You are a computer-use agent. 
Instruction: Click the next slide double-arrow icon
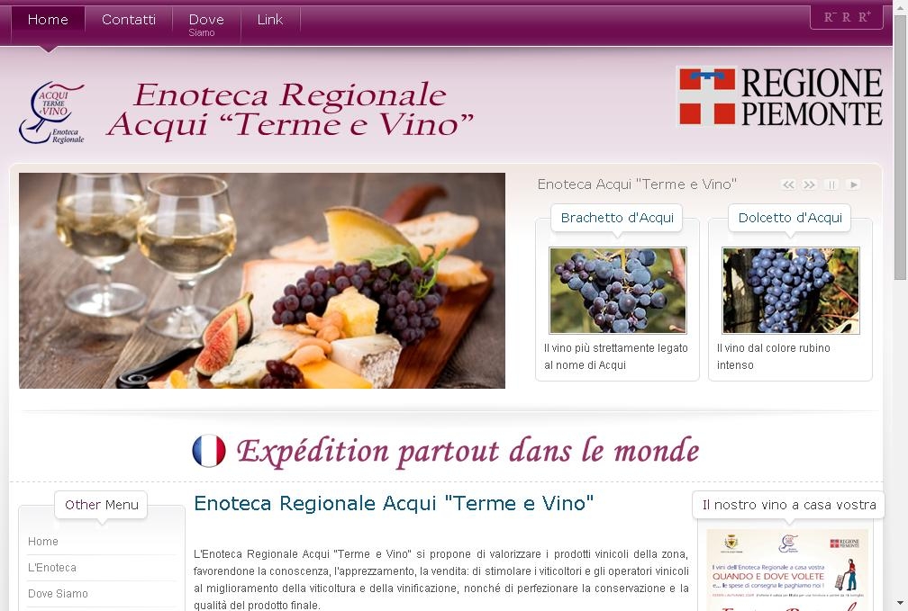tap(810, 184)
